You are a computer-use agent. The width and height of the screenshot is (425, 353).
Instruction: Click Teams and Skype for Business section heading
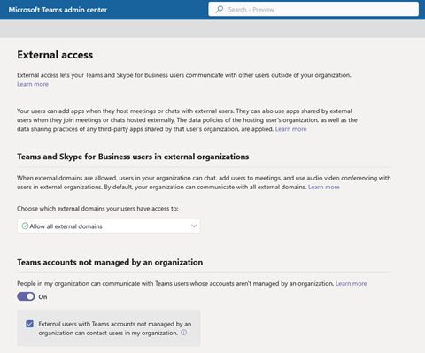133,157
